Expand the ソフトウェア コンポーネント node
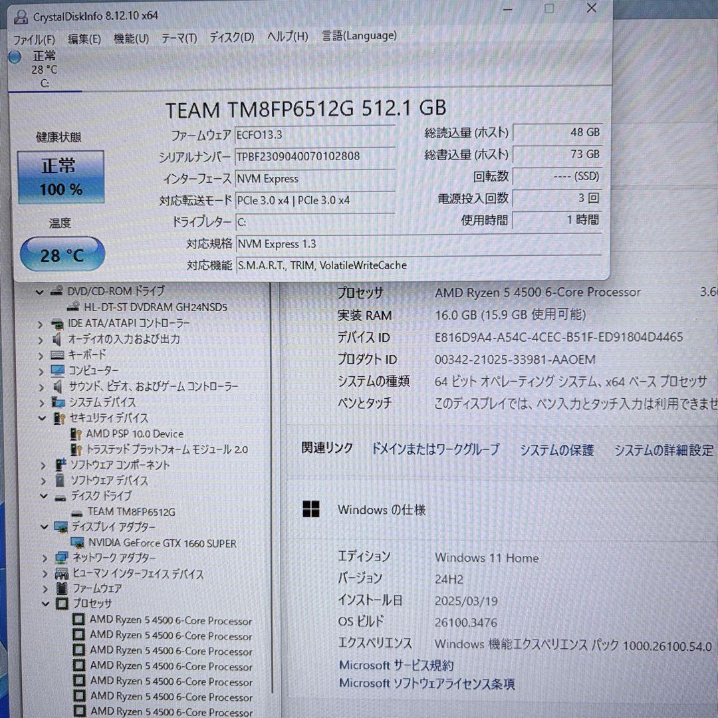This screenshot has width=718, height=718. click(43, 465)
